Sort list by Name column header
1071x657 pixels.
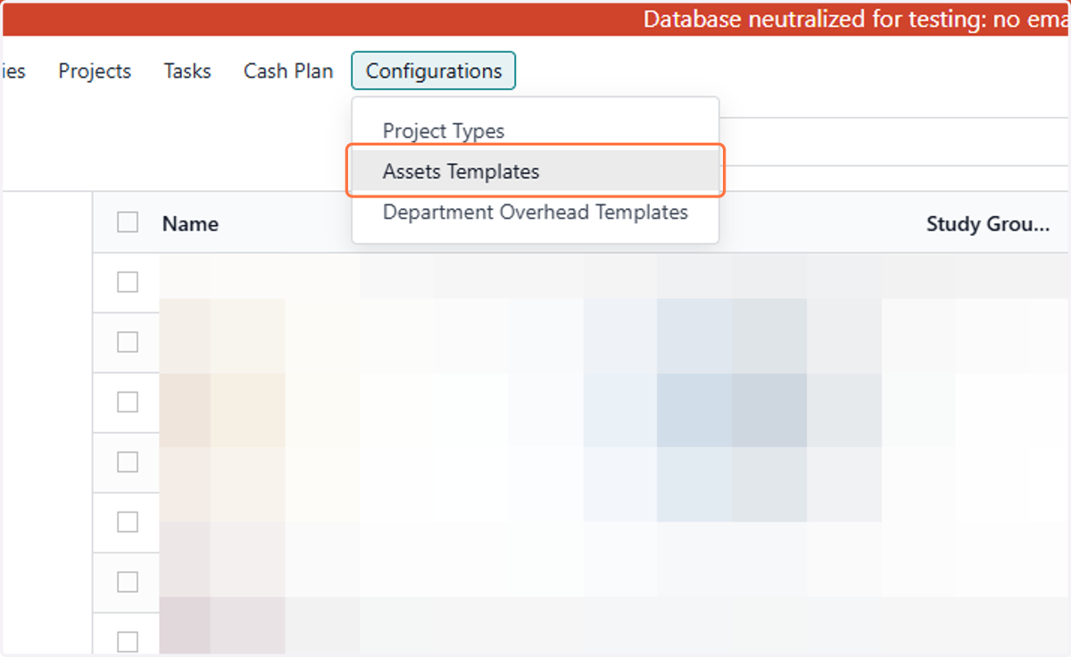[190, 224]
